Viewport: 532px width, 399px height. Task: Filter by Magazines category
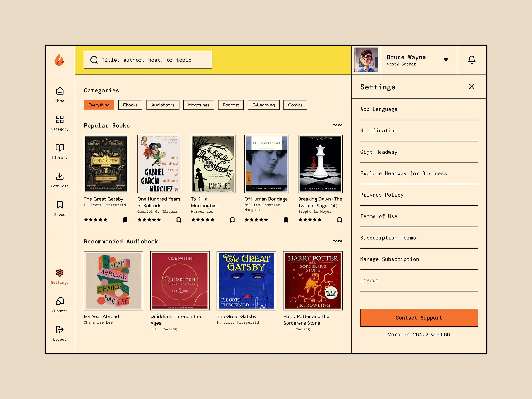[x=199, y=105]
